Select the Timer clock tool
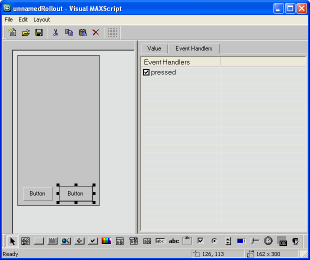This screenshot has height=260, width=310. point(268,241)
